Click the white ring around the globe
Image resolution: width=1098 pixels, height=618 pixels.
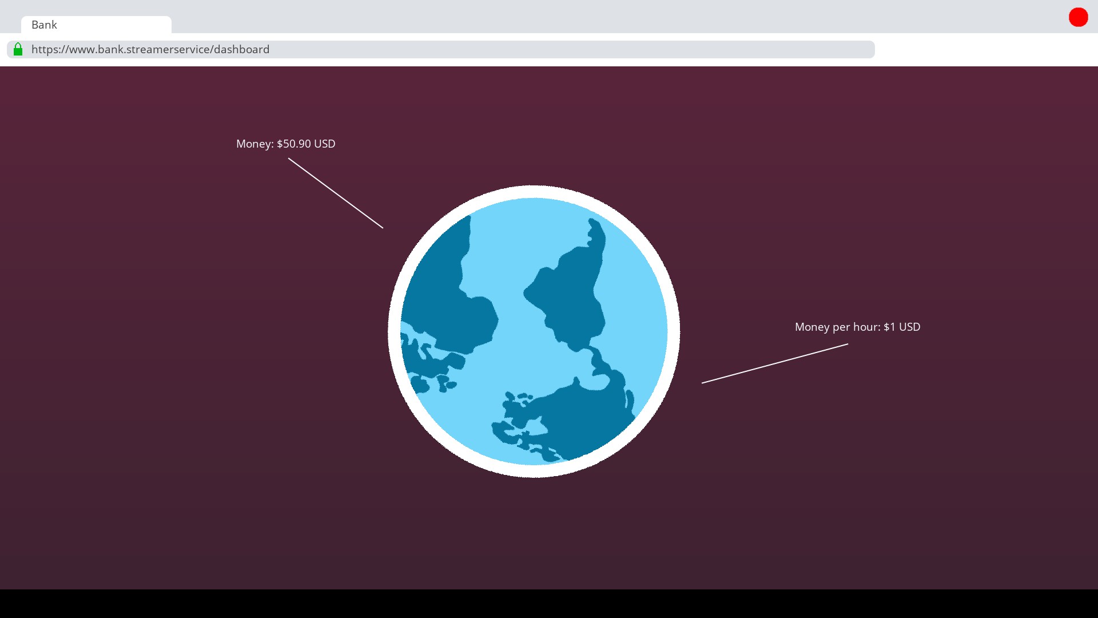coord(534,192)
